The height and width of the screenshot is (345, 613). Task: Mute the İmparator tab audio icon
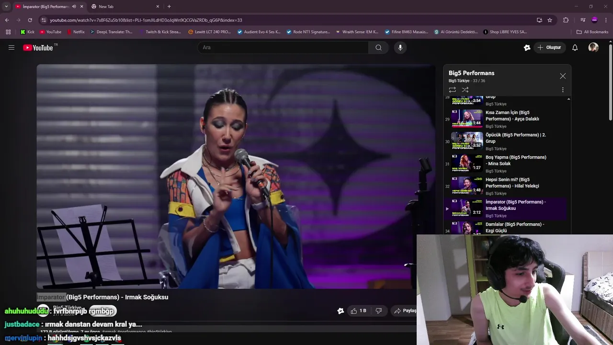[x=74, y=7]
